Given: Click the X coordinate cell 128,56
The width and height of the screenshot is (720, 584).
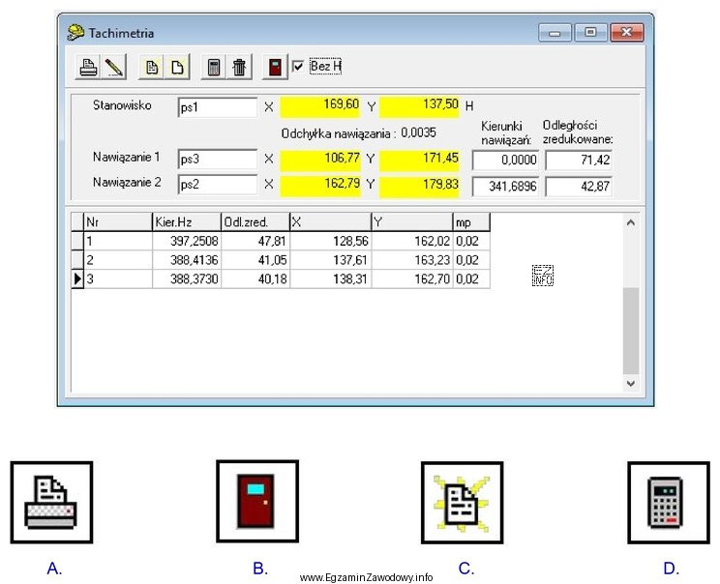Looking at the screenshot, I should pos(331,241).
